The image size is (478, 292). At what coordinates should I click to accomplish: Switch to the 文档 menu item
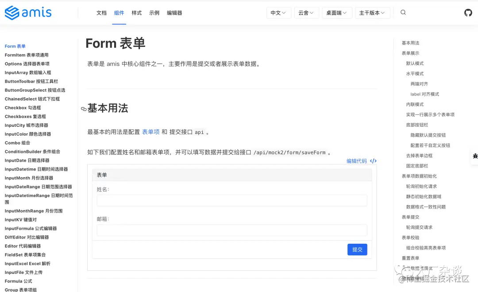(x=101, y=13)
